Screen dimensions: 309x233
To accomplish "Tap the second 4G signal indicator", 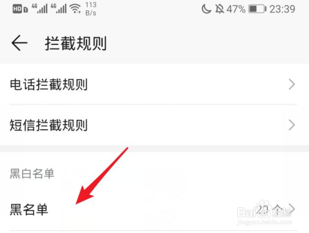I will [x=59, y=9].
